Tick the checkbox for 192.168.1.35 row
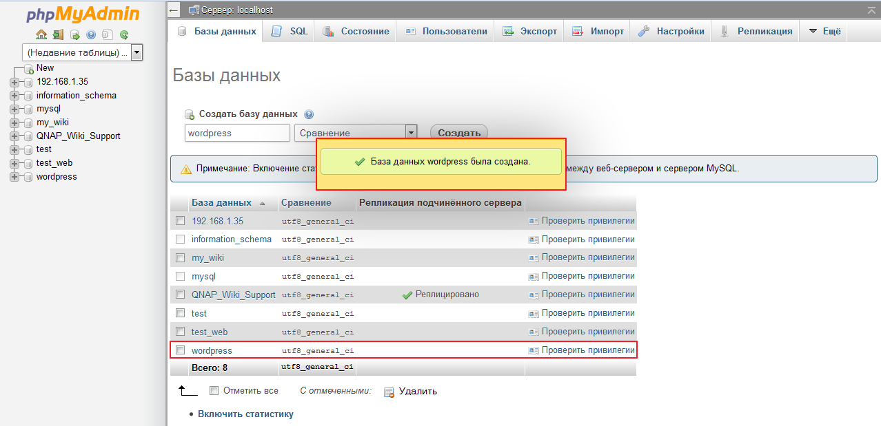Image resolution: width=881 pixels, height=426 pixels. coord(180,221)
